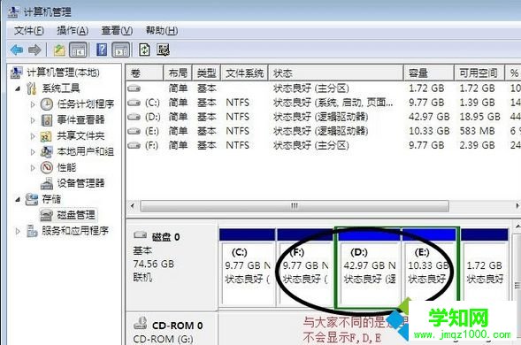521x345 pixels.
Task: Toggle the Show/Hide Action Pane icon
Action: point(120,50)
